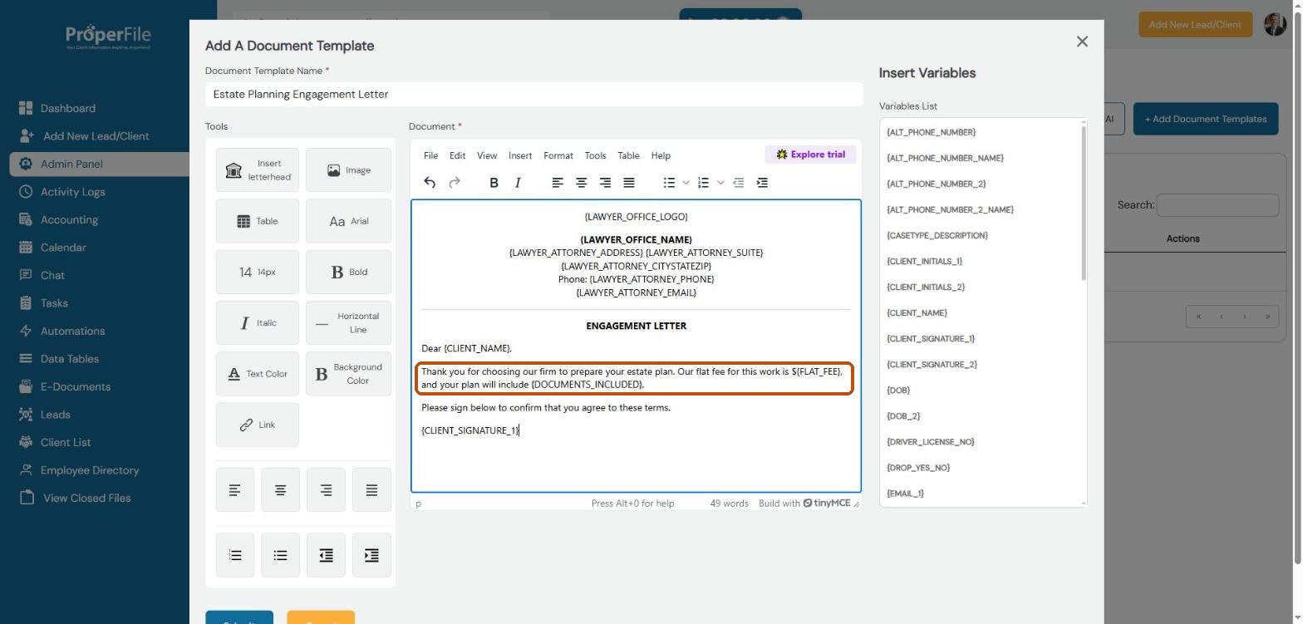The width and height of the screenshot is (1303, 624).
Task: Close the Add A Document Template dialog
Action: [1082, 42]
